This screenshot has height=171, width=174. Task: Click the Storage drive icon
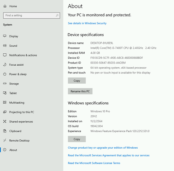pos(5,84)
